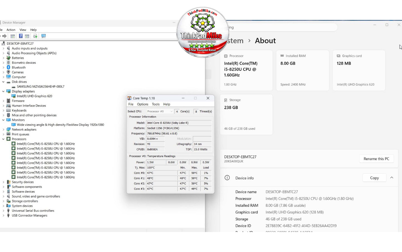
Task: Click the Storage 238 GB card
Action: pos(246,115)
